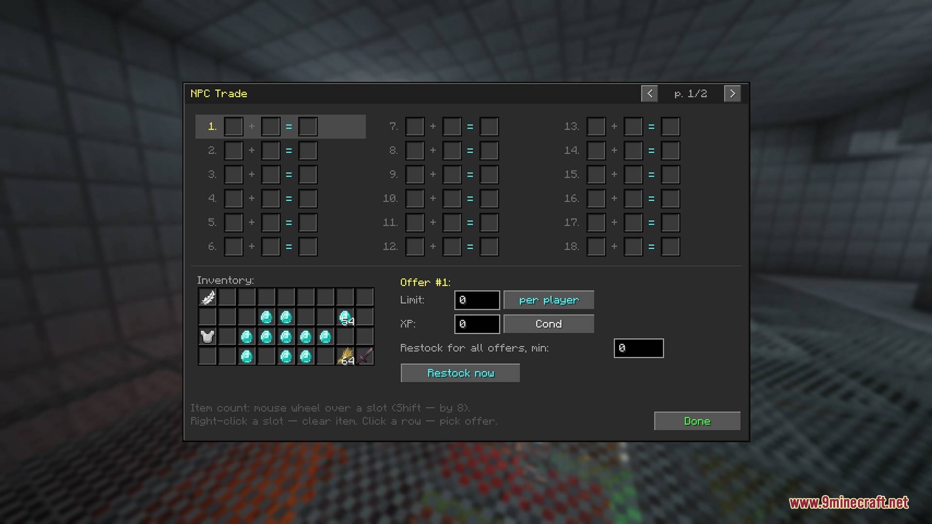Click the 'p. 1/2' page indicator
This screenshot has width=932, height=524.
click(x=691, y=94)
